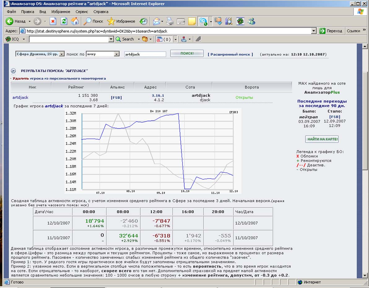Click the round arrow icon beside Результаты поиска
The width and height of the screenshot is (369, 288).
pos(13,71)
